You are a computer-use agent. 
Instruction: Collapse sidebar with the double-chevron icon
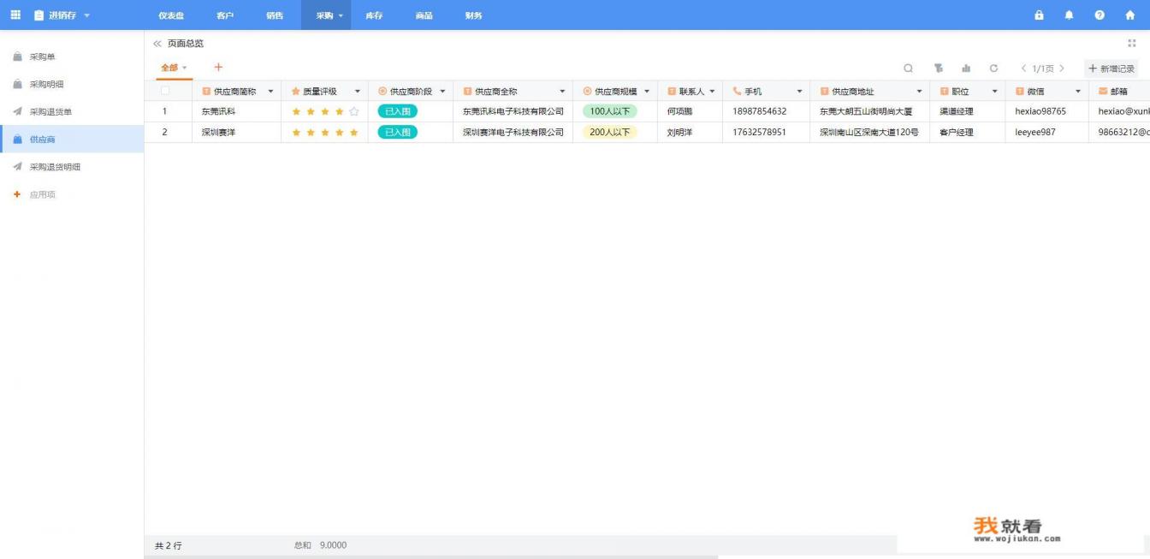tap(157, 44)
